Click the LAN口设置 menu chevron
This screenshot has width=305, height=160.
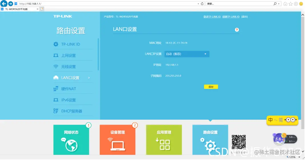pyautogui.click(x=89, y=78)
